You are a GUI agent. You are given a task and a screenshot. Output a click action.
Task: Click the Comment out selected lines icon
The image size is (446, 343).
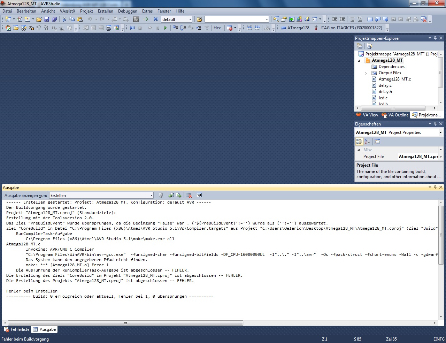pyautogui.click(x=352, y=19)
